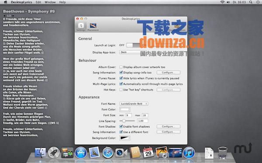Open Mail stamp icon in Dock

click(x=94, y=153)
